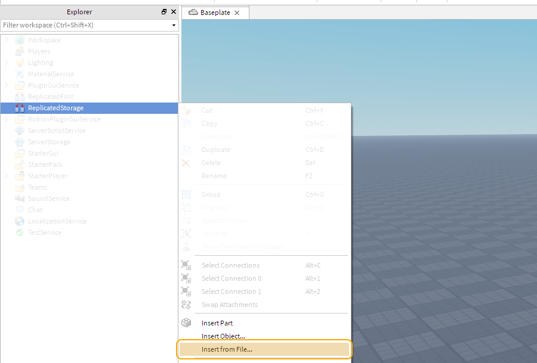Click the pin icon on Explorer panel
Image resolution: width=537 pixels, height=363 pixels.
tap(165, 11)
